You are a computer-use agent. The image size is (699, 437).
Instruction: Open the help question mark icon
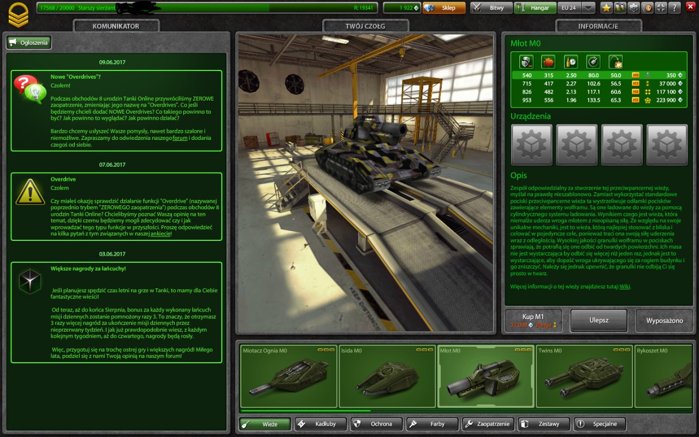[674, 8]
